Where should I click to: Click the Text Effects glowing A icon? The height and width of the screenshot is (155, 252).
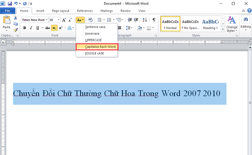70,28
